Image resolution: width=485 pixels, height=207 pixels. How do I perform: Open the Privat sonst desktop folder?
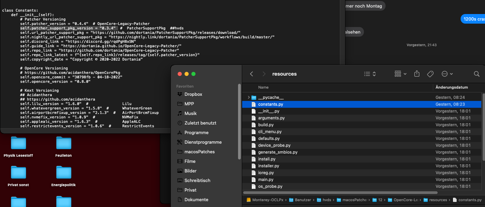click(x=19, y=176)
